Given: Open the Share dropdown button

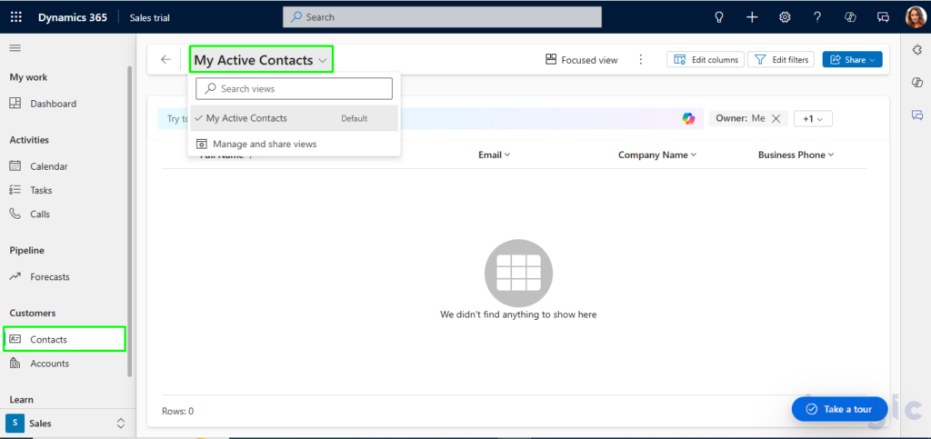Looking at the screenshot, I should (x=852, y=60).
